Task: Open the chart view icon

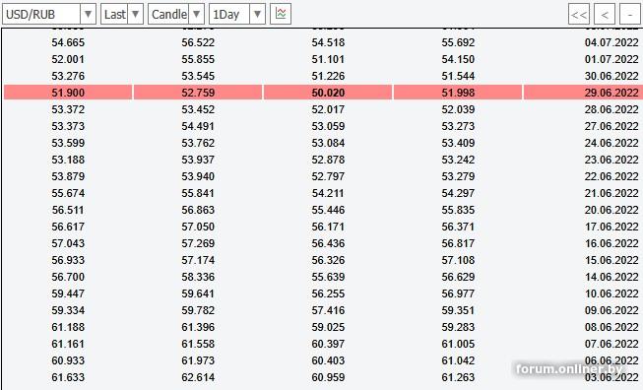Action: coord(281,14)
